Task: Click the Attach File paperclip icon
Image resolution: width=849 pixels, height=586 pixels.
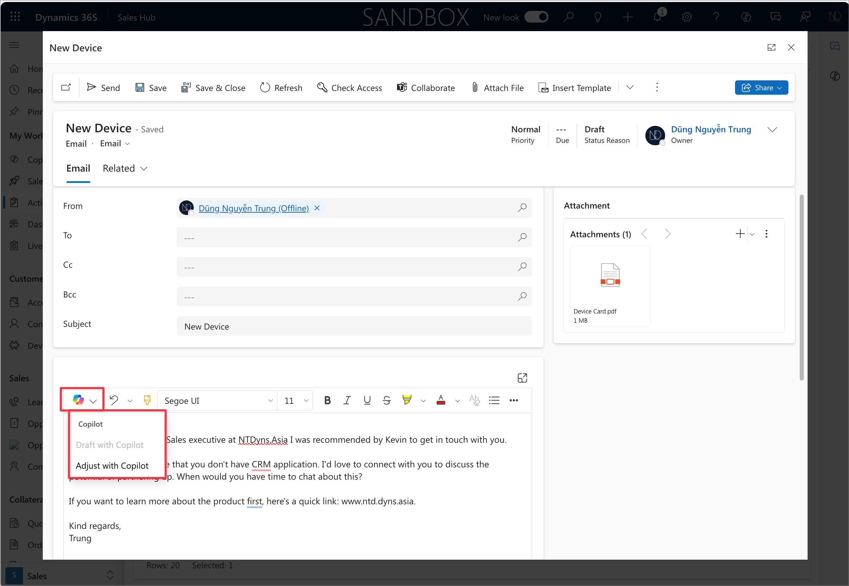Action: (x=475, y=88)
